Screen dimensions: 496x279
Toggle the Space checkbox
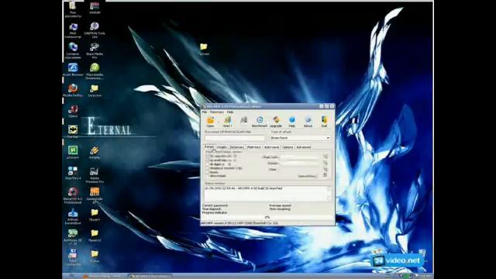[x=208, y=172]
